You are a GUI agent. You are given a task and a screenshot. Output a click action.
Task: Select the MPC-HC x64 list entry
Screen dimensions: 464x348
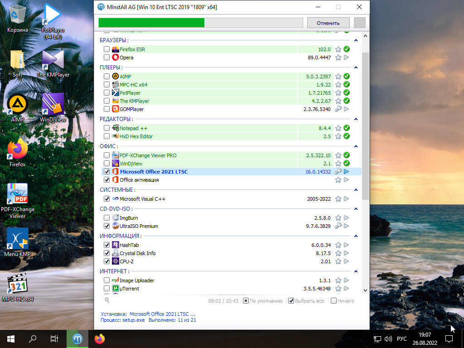[232, 85]
